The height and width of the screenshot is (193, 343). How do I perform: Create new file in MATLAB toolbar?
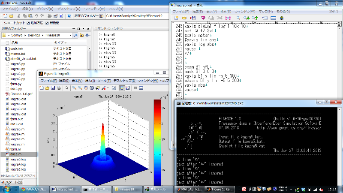[x=6, y=16]
